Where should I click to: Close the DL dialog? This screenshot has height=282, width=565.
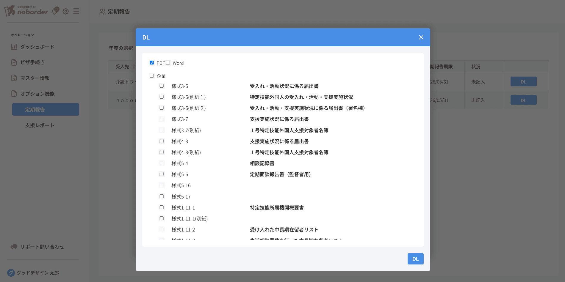coord(421,37)
